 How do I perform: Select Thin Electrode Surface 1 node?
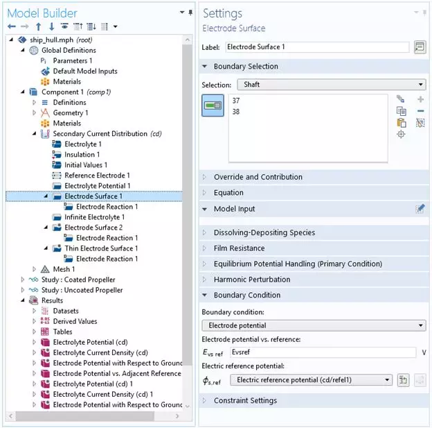tap(101, 248)
